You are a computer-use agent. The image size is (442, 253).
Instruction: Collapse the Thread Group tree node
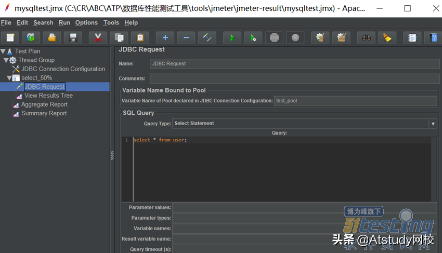tap(6, 60)
